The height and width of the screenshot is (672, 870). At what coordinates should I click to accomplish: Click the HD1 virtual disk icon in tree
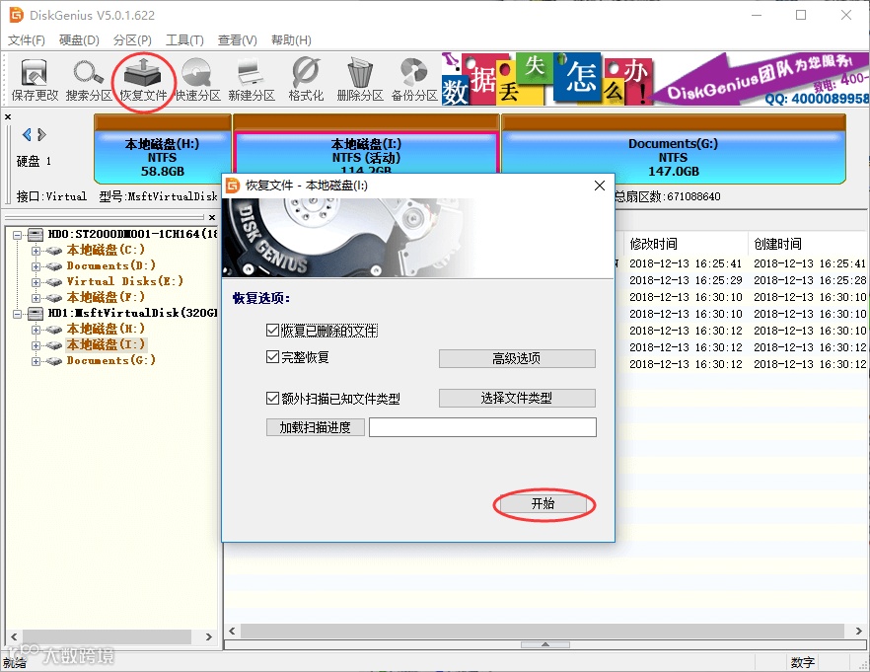(36, 314)
